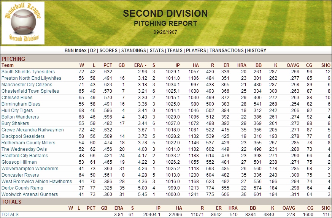Open Glossop Hillmen team page
332x218 pixels.
19,162
